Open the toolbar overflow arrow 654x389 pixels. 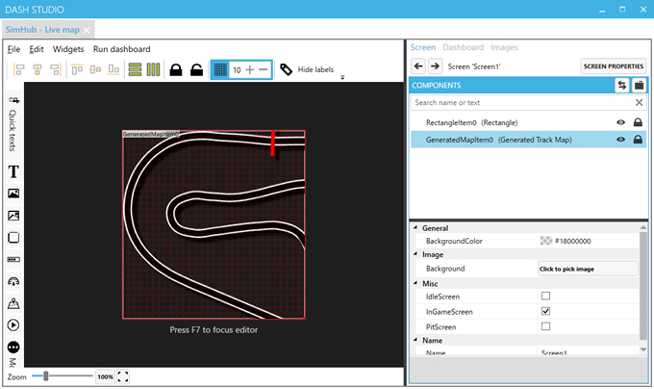coord(342,77)
